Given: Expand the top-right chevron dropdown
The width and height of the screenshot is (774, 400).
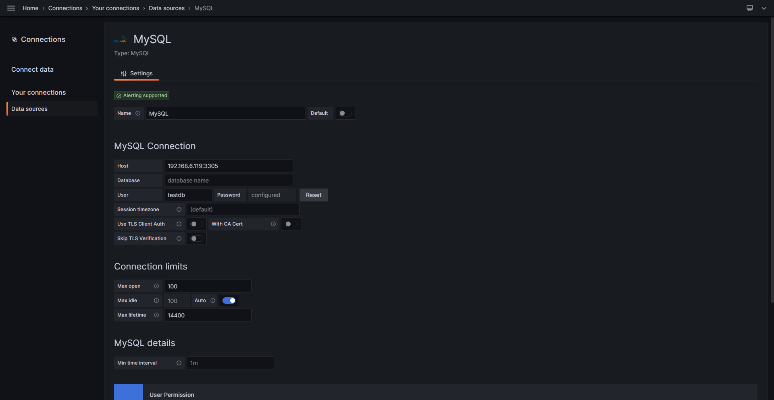Looking at the screenshot, I should [764, 8].
